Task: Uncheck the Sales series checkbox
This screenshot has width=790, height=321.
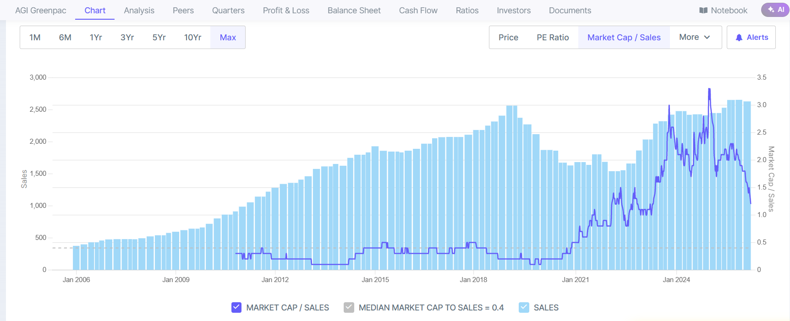Action: click(x=524, y=307)
